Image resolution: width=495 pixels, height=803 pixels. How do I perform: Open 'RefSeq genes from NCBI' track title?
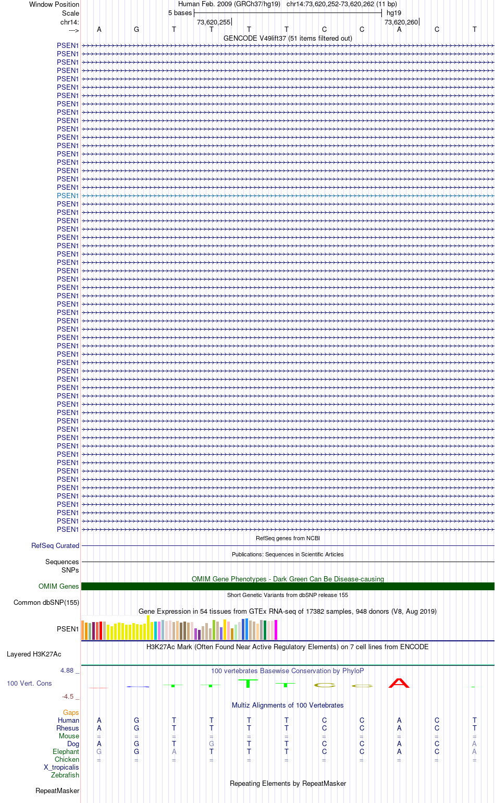pyautogui.click(x=288, y=538)
